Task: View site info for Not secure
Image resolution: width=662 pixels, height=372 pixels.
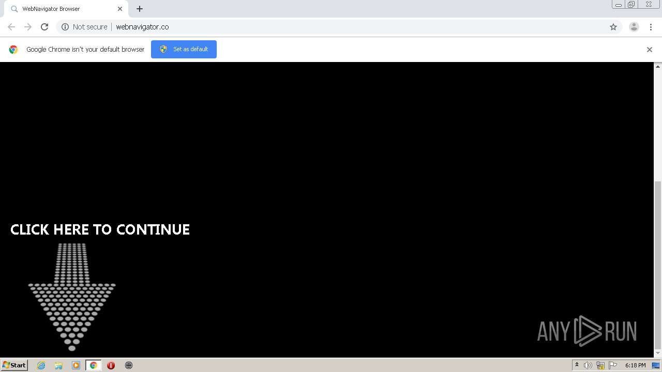Action: (x=84, y=27)
